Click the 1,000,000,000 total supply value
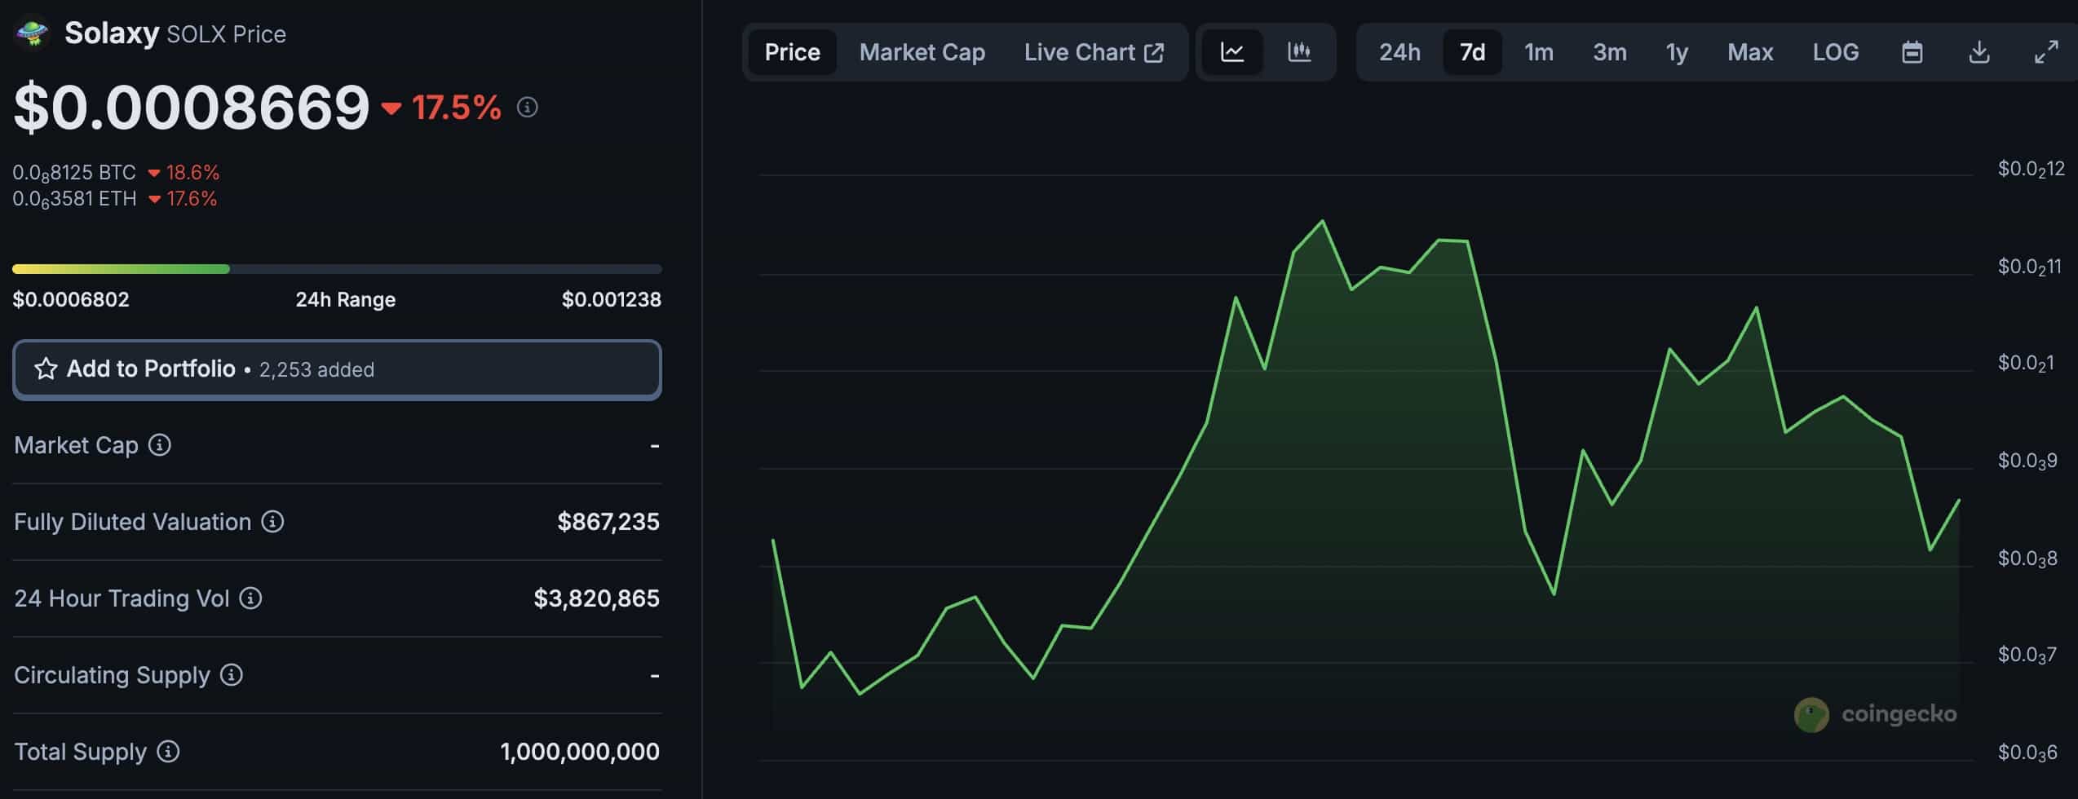 point(580,752)
